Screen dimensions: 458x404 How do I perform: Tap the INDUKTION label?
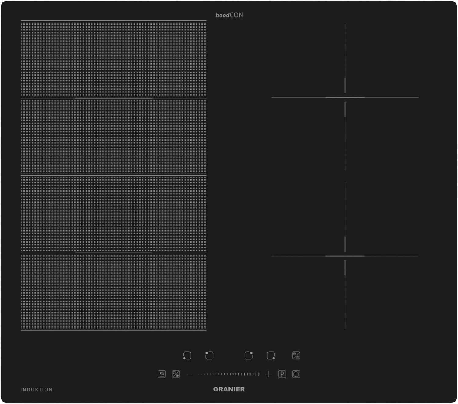pos(36,390)
